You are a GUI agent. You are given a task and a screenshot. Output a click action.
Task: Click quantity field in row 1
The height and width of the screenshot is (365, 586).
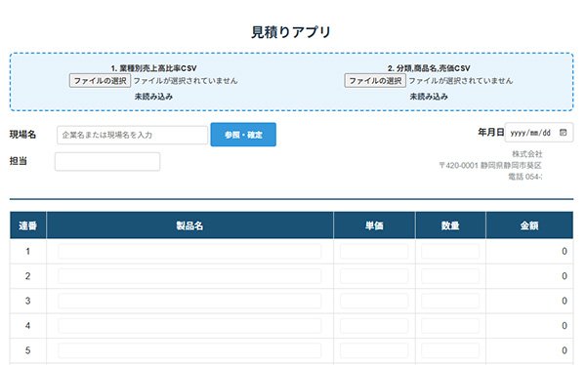(450, 252)
